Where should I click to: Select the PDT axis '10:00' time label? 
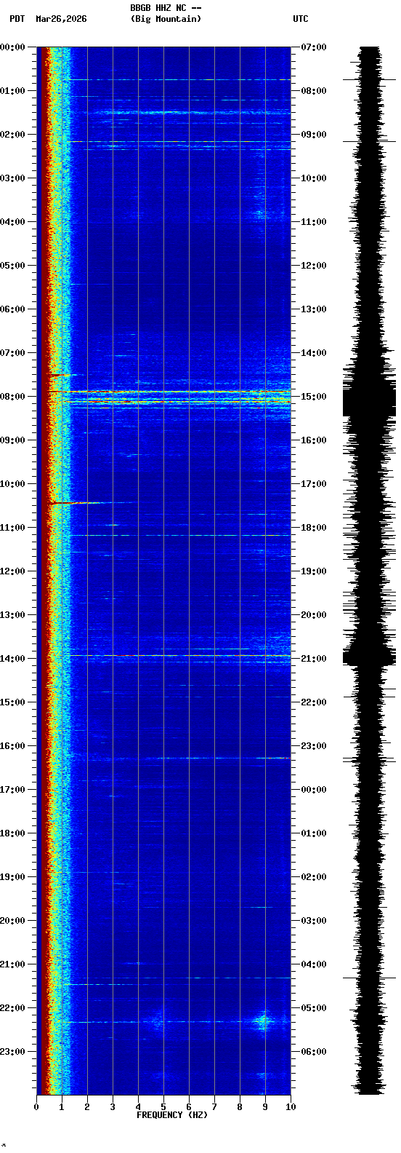[x=12, y=484]
